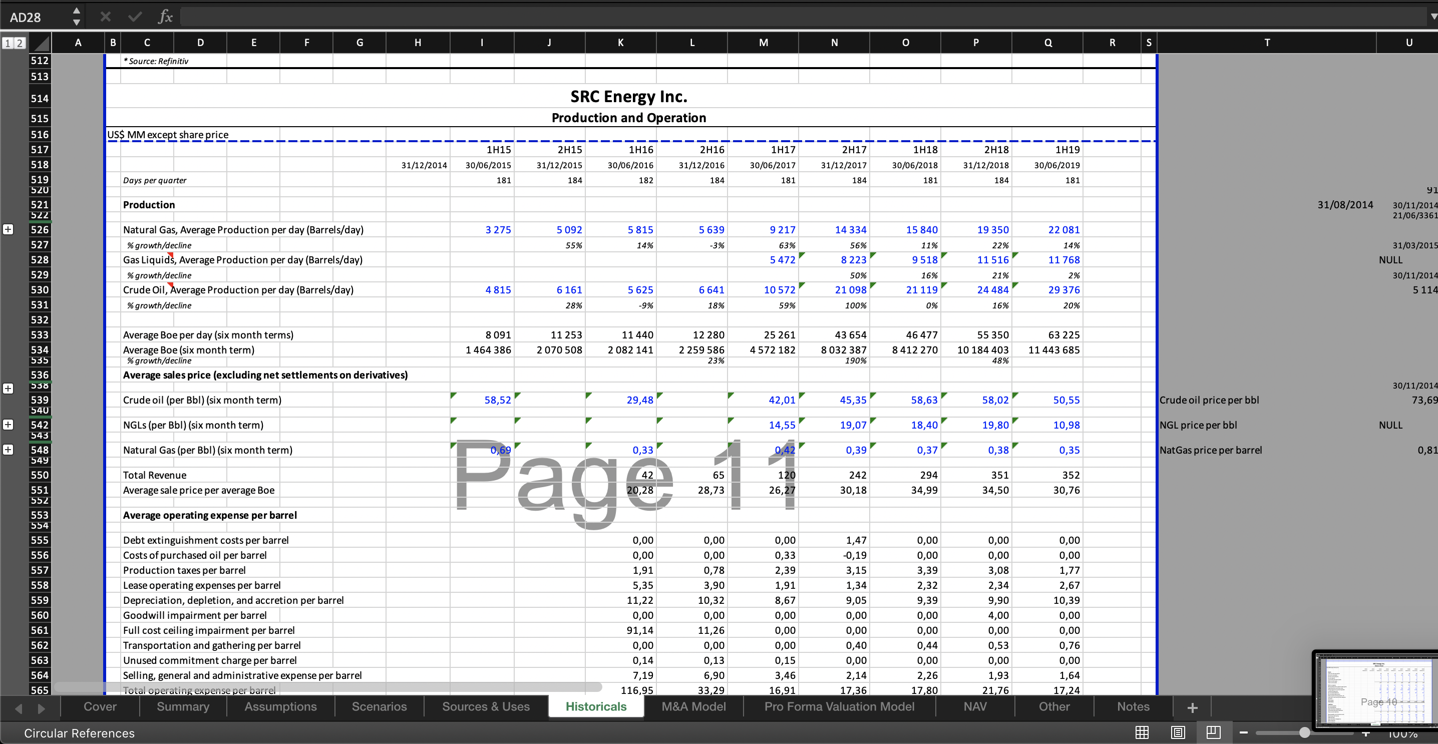This screenshot has height=744, width=1438.
Task: Select the Historicals sheet tab
Action: pos(596,706)
